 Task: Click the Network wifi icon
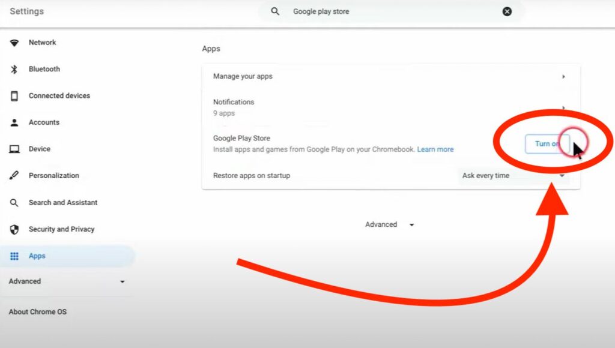click(x=14, y=43)
